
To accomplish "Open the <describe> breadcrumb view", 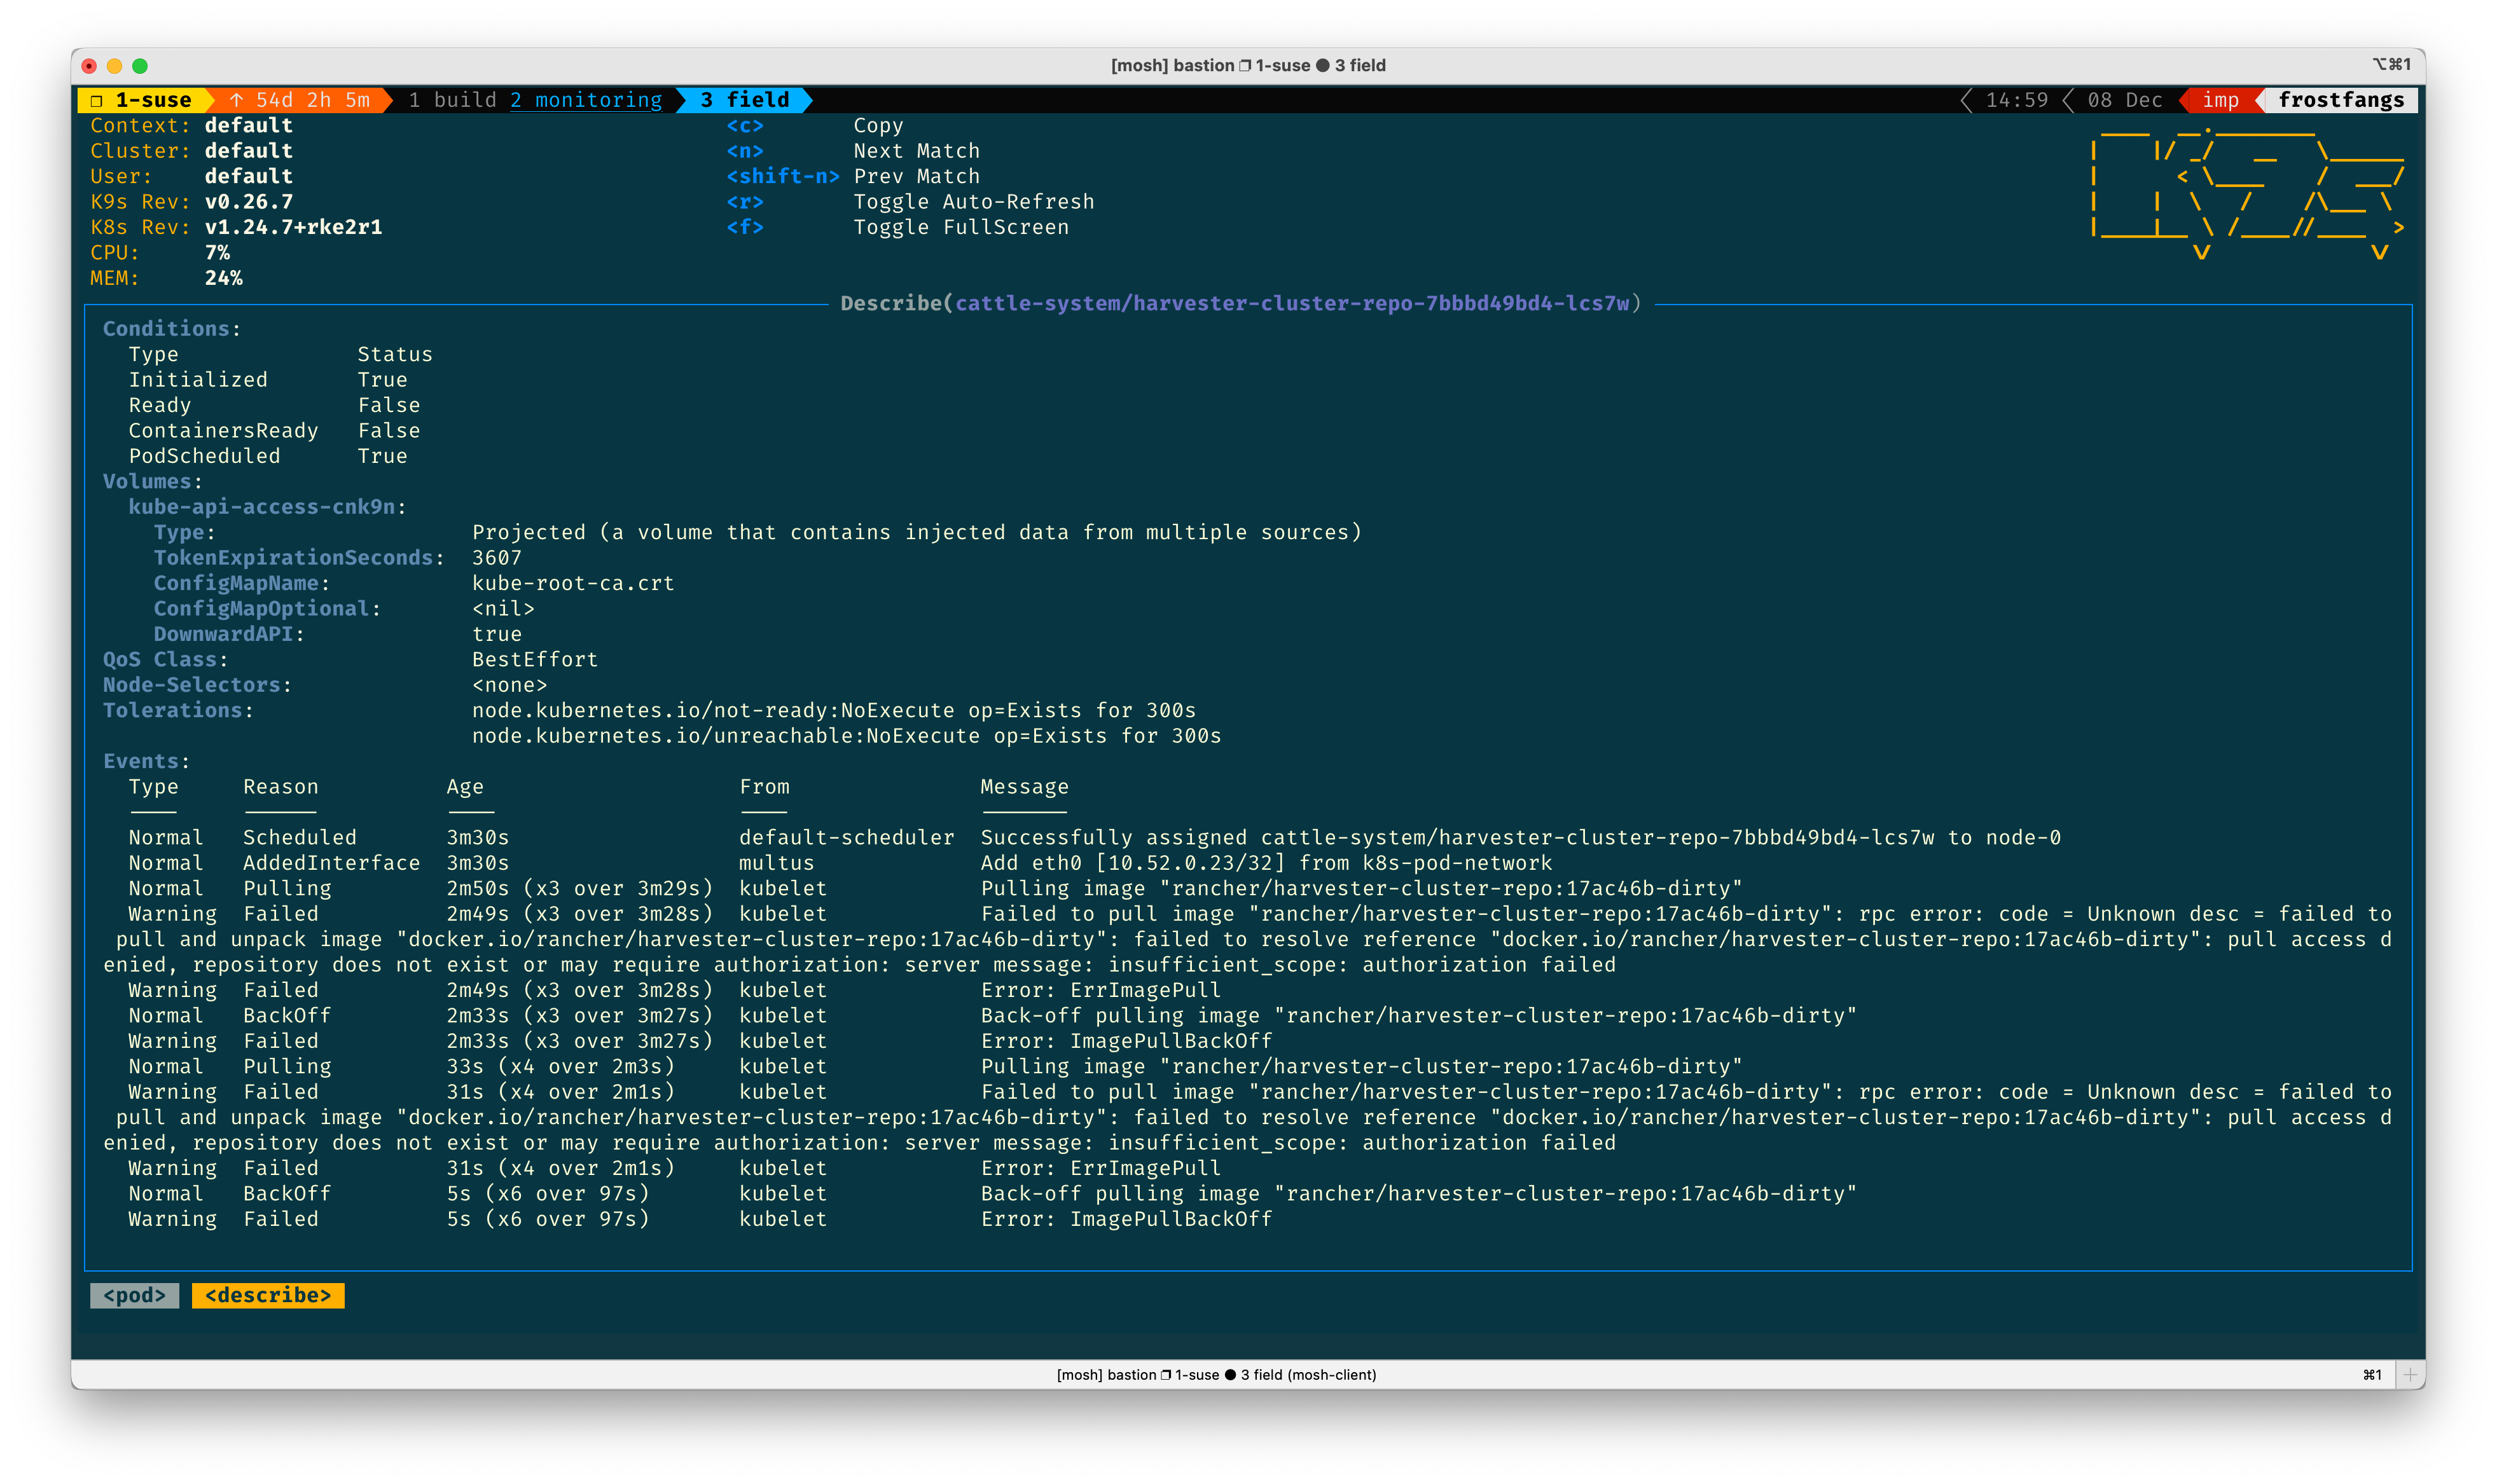I will click(x=267, y=1295).
